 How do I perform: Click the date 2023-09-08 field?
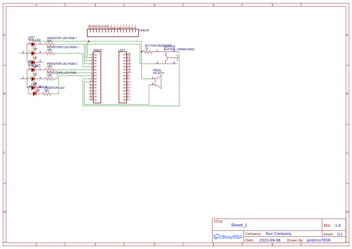click(269, 240)
